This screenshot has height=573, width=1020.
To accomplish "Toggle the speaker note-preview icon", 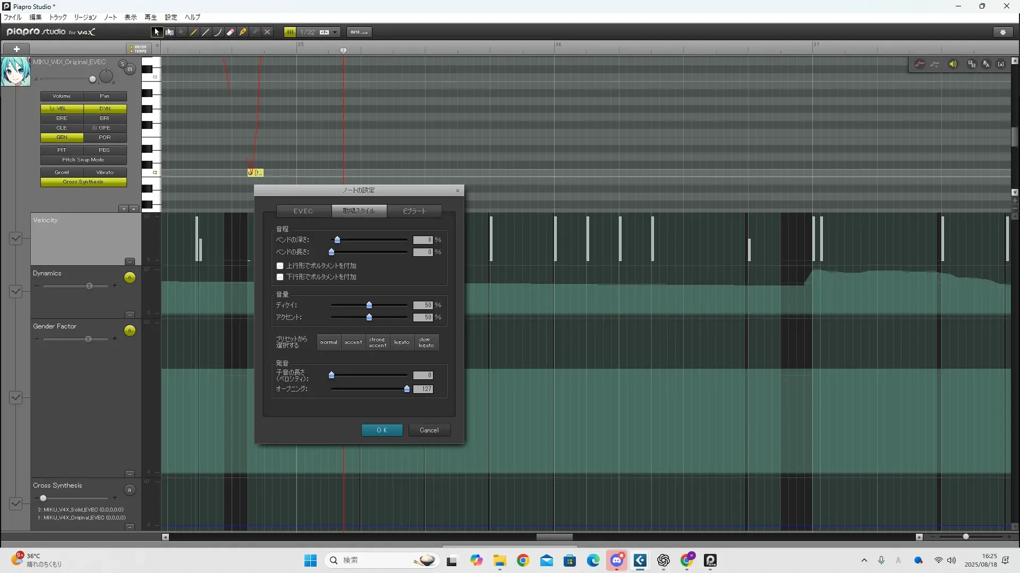I will pos(953,64).
